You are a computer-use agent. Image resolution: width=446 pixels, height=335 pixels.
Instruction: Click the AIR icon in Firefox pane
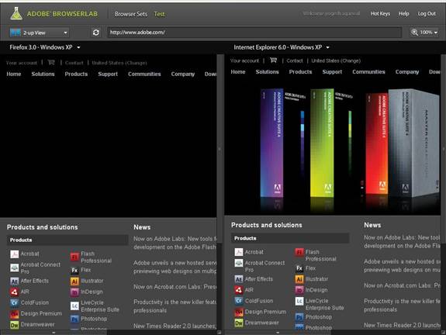pos(14,292)
